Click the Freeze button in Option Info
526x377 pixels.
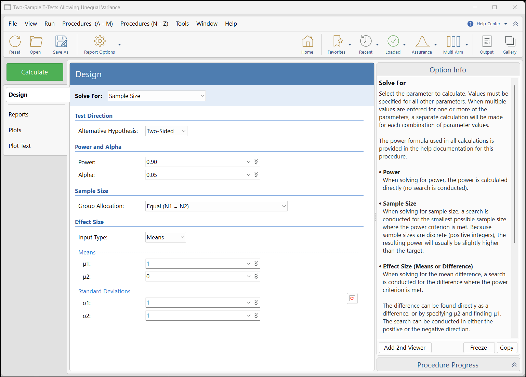[478, 348]
